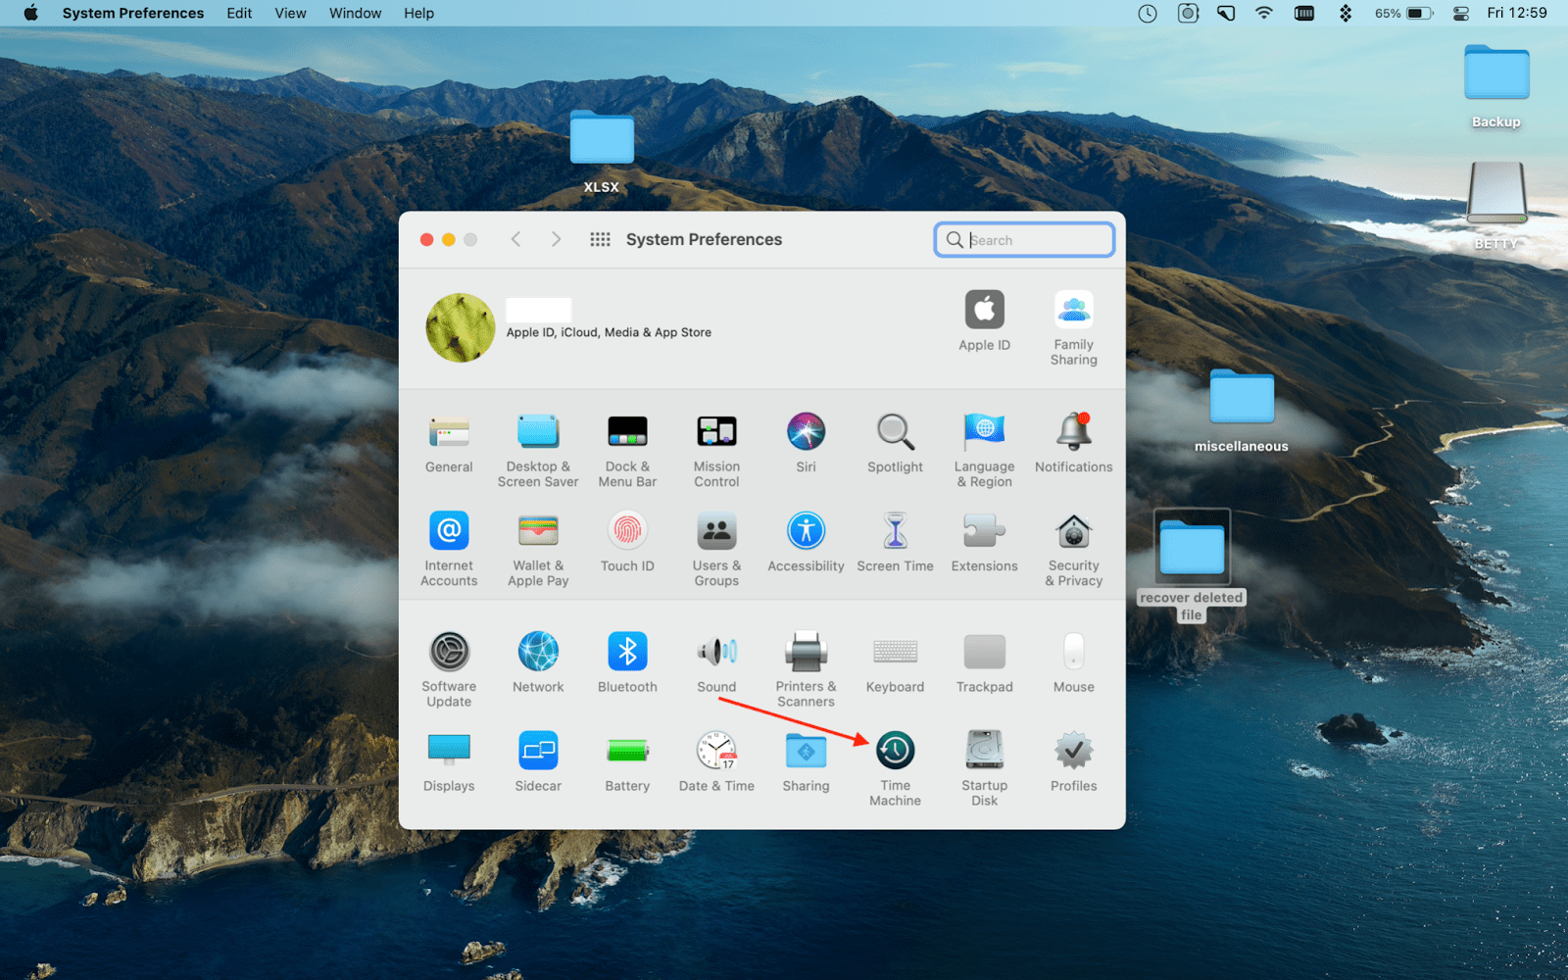Open Spotlight preferences

point(895,443)
